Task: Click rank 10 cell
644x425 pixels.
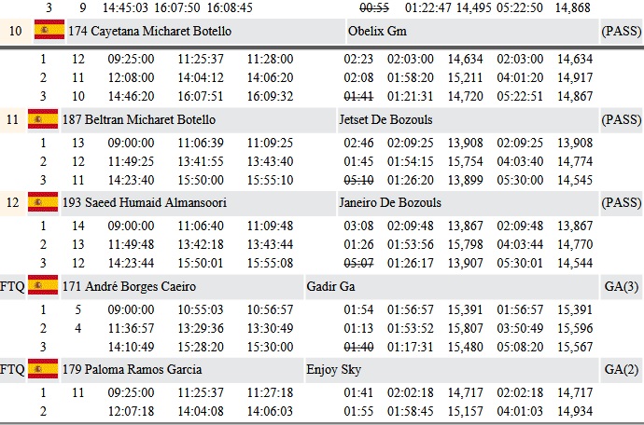Action: tap(15, 31)
